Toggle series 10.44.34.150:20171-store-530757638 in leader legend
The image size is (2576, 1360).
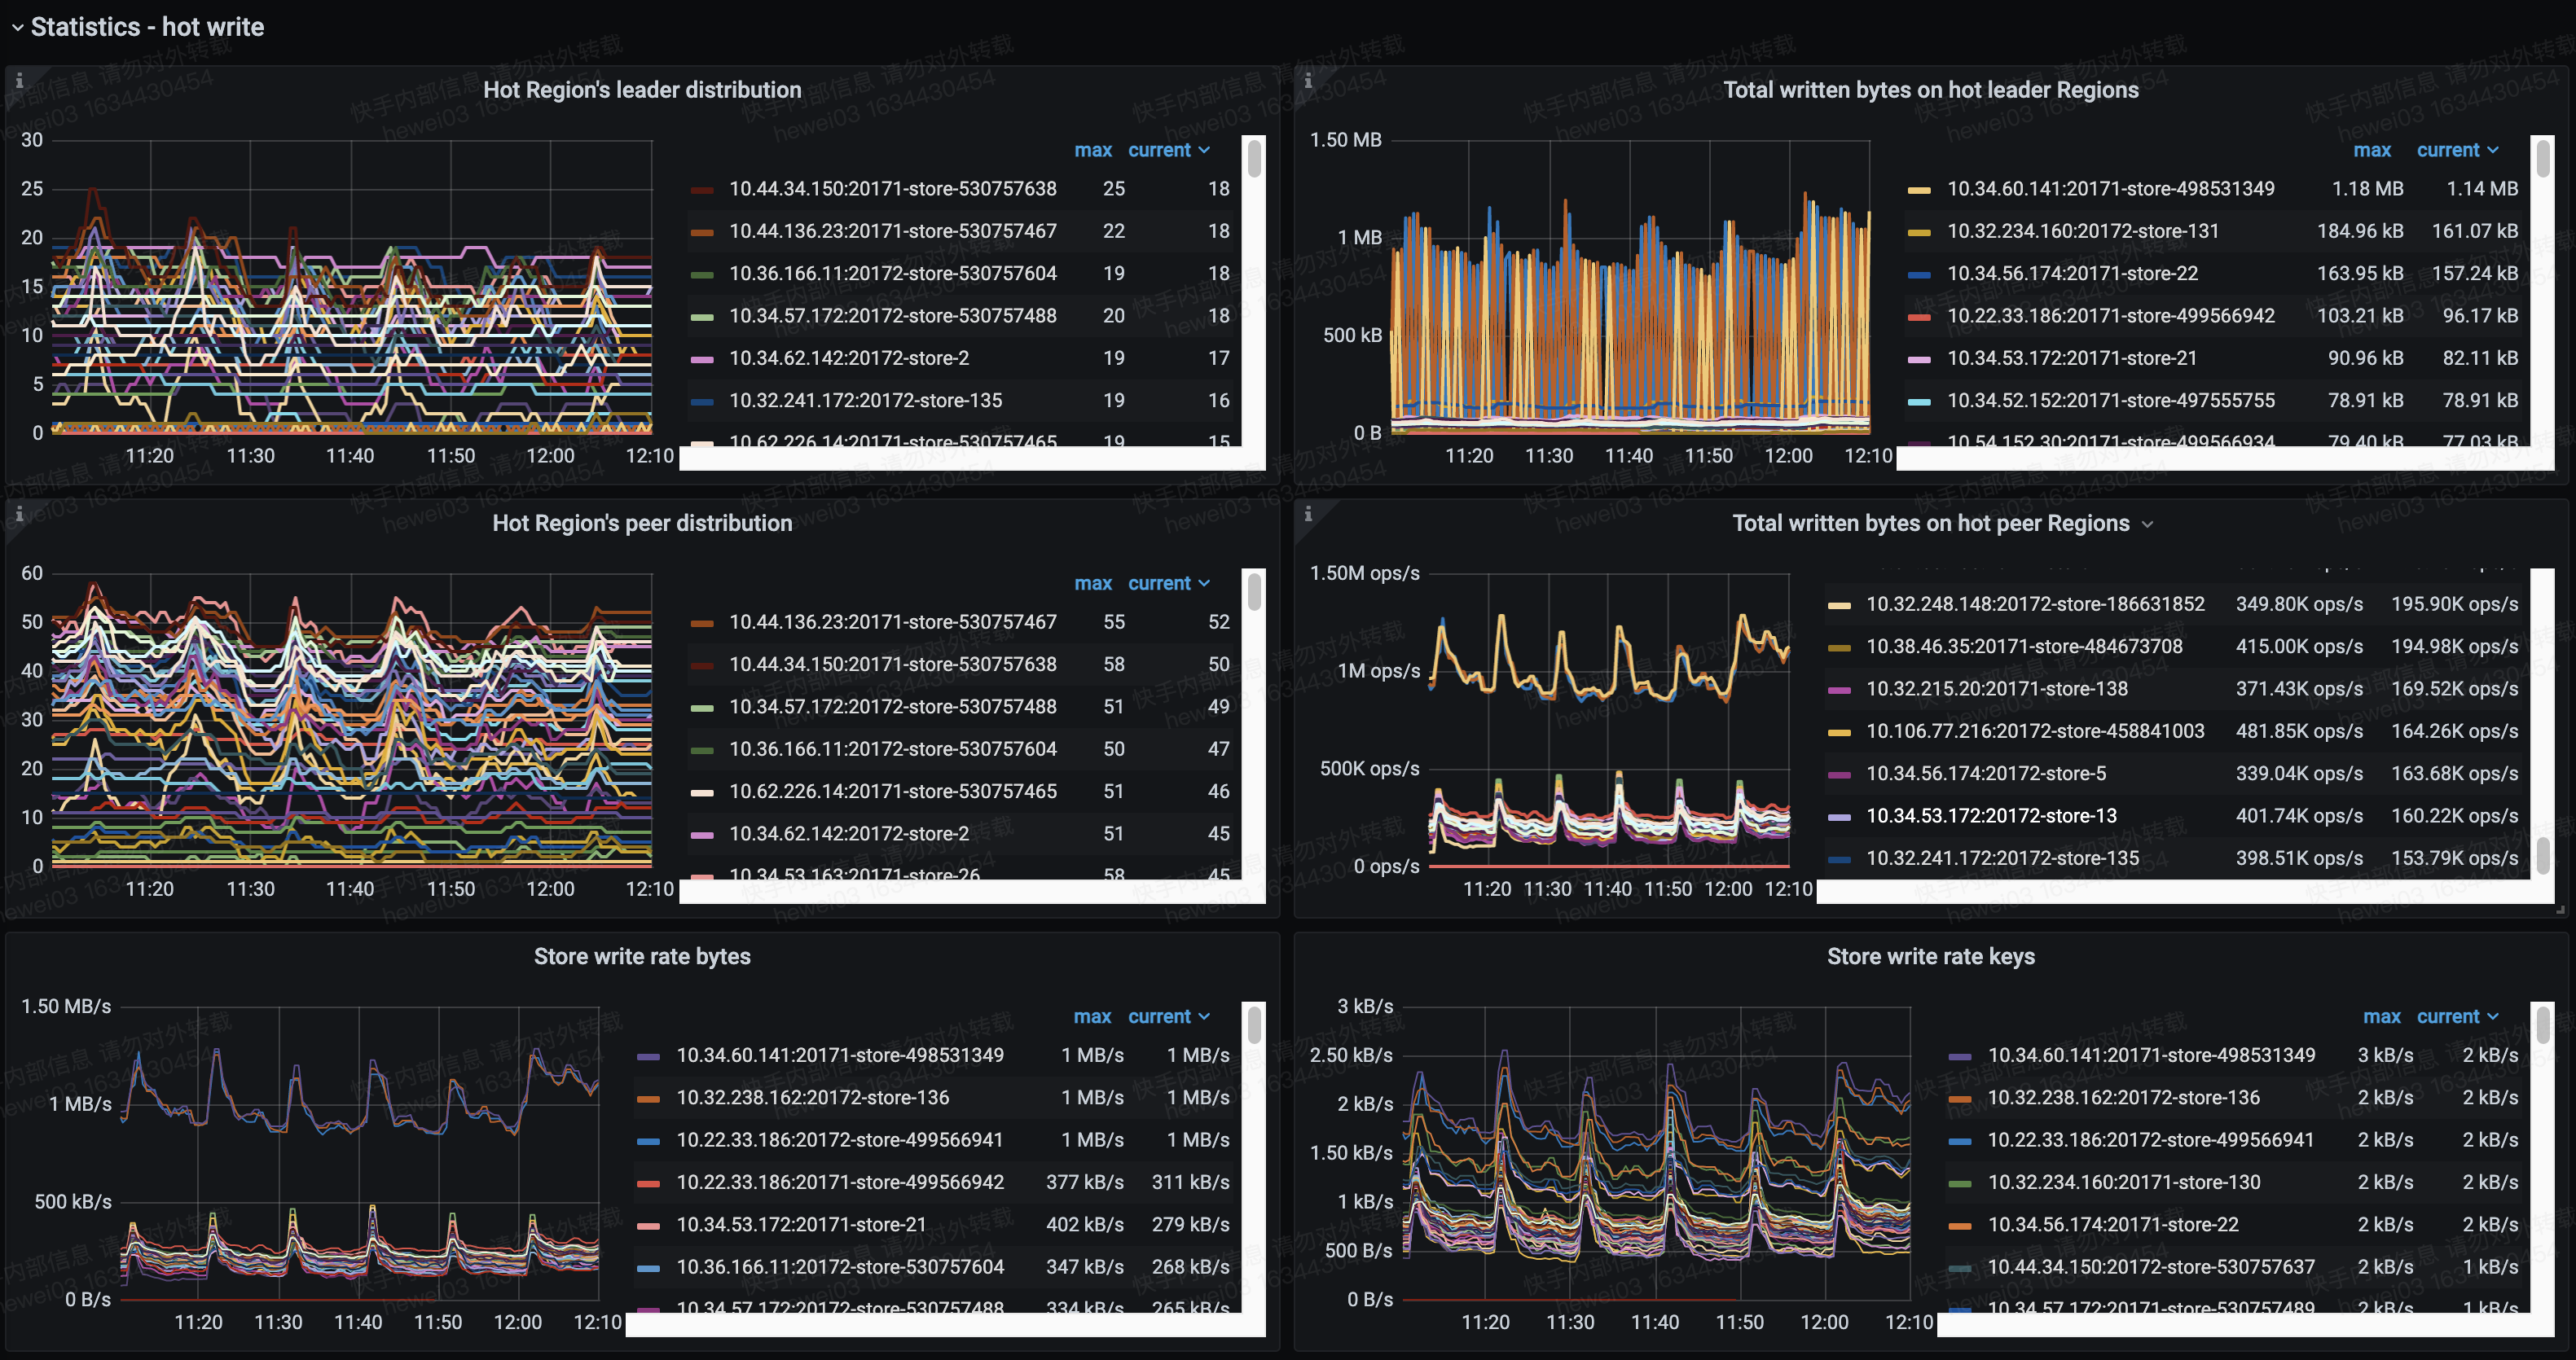point(892,189)
